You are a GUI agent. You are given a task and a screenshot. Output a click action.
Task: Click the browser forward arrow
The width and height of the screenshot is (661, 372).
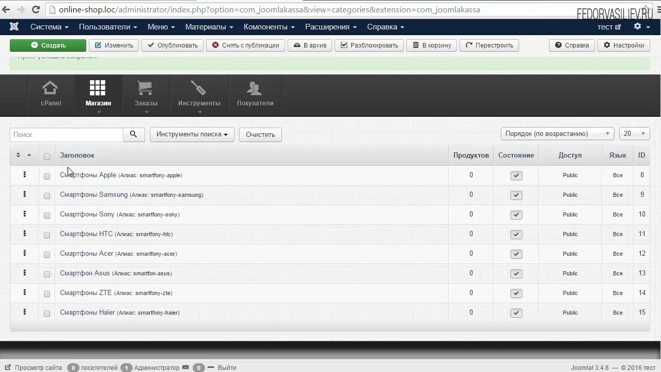(x=21, y=10)
